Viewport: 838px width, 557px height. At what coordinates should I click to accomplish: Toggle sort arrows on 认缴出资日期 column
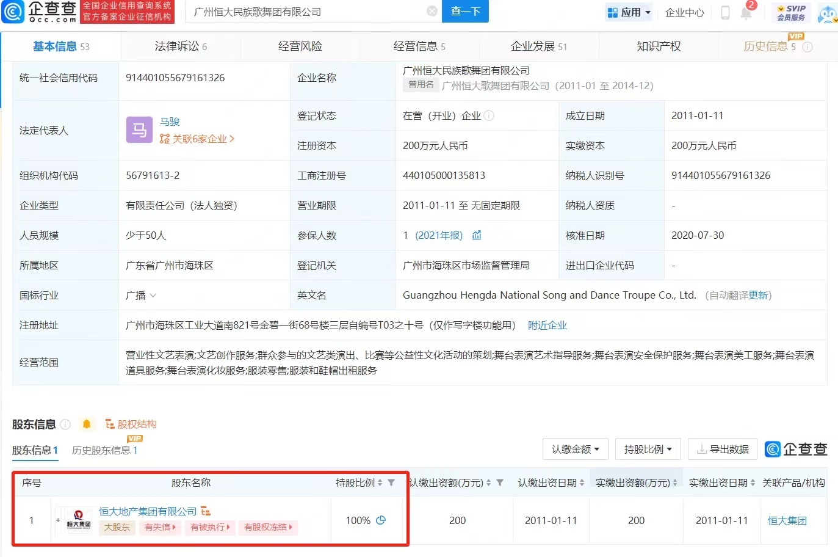click(582, 482)
